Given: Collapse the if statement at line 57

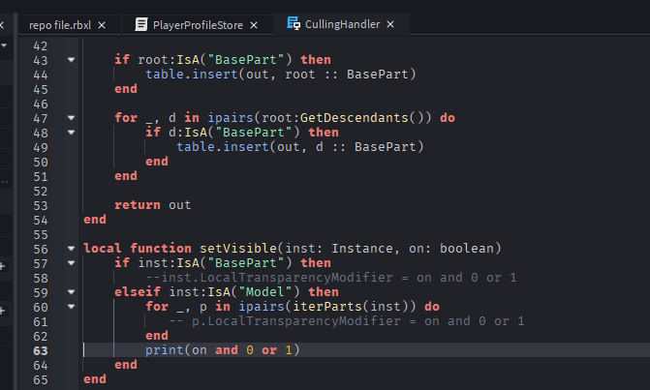Looking at the screenshot, I should 71,263.
